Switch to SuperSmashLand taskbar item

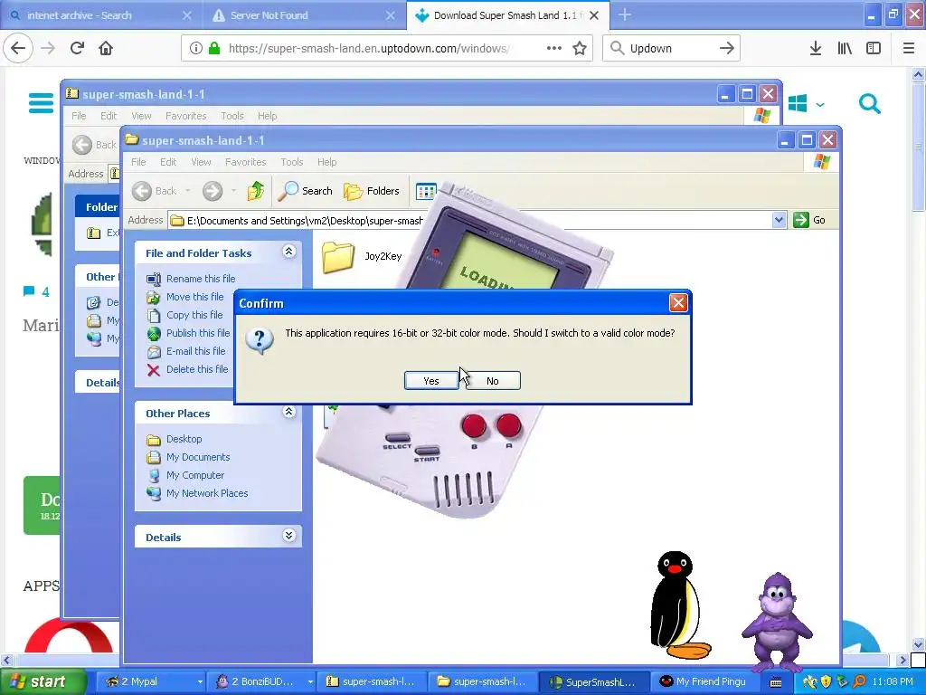[593, 681]
